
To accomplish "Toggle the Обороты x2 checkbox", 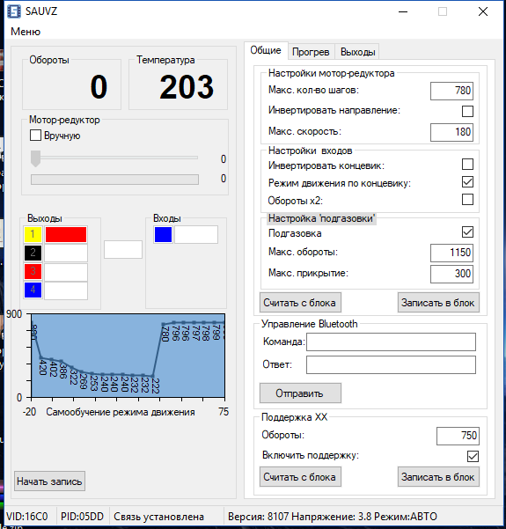I will click(x=467, y=200).
